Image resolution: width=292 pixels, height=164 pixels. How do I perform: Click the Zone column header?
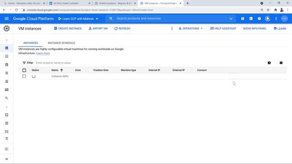point(78,70)
